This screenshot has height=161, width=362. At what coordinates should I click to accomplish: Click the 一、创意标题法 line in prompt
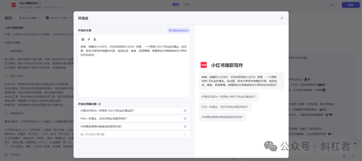click(x=14, y=51)
